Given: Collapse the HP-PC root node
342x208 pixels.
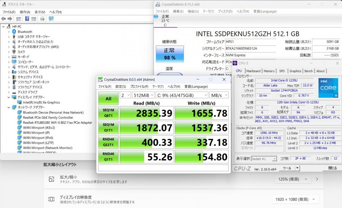Looking at the screenshot, I should point(3,27).
